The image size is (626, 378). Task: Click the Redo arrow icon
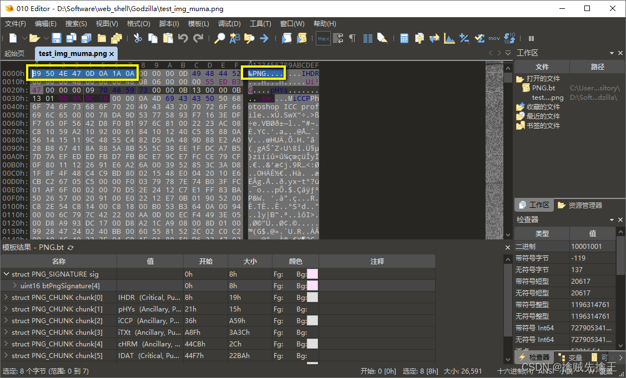(x=198, y=38)
